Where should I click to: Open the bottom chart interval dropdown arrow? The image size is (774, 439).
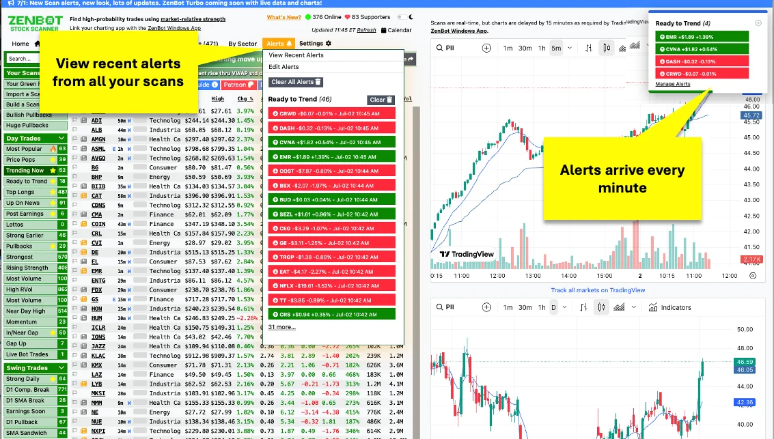[565, 307]
